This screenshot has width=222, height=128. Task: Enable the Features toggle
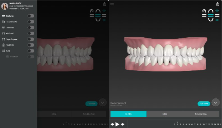tap(31, 16)
